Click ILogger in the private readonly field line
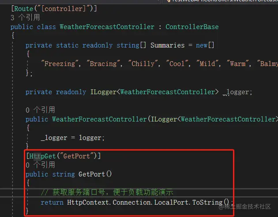The height and width of the screenshot is (217, 278). tap(103, 92)
